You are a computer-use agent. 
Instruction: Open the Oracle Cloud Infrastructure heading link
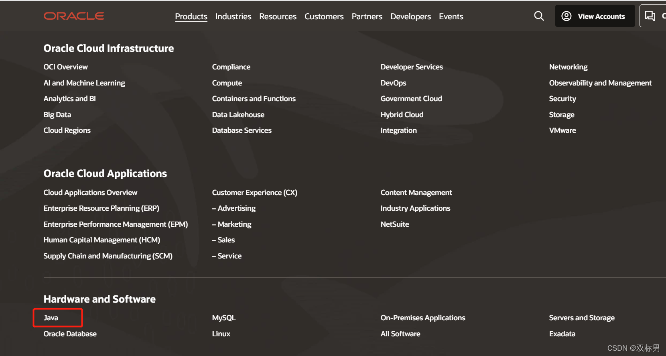coord(109,48)
